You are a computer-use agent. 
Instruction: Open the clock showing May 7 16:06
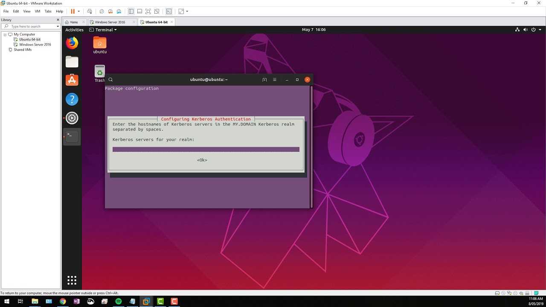[x=314, y=30]
